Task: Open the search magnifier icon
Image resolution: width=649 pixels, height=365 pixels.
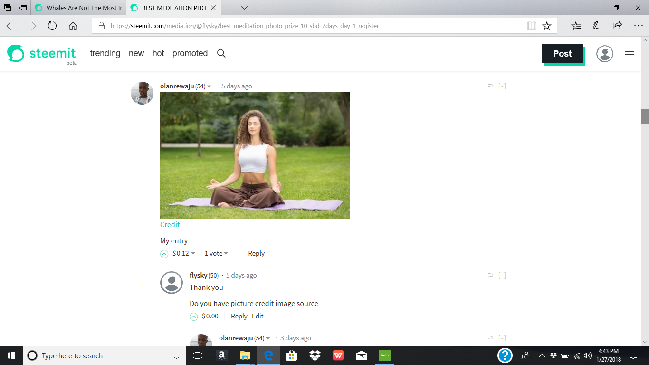Action: pyautogui.click(x=221, y=53)
